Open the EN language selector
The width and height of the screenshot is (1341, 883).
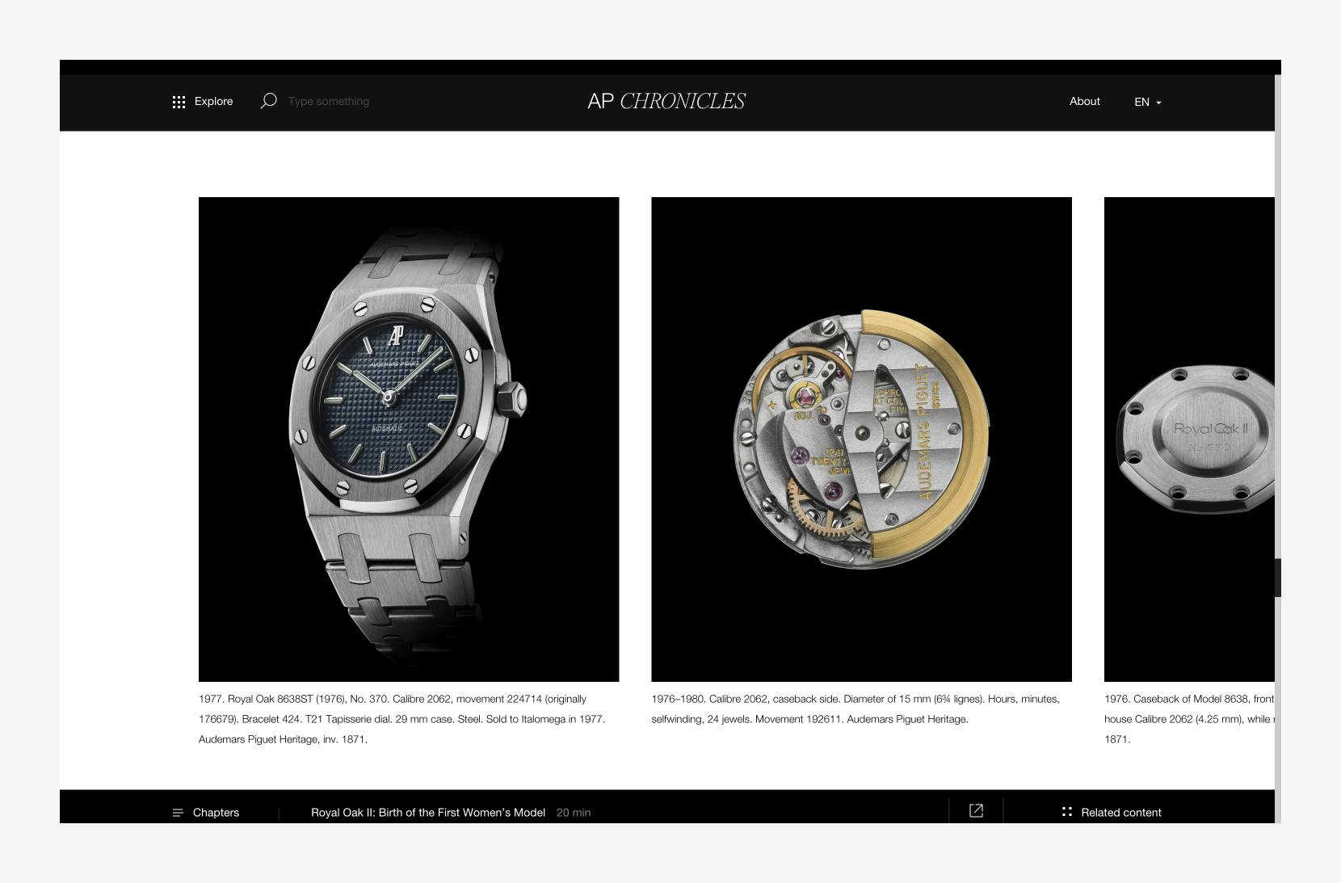1148,102
